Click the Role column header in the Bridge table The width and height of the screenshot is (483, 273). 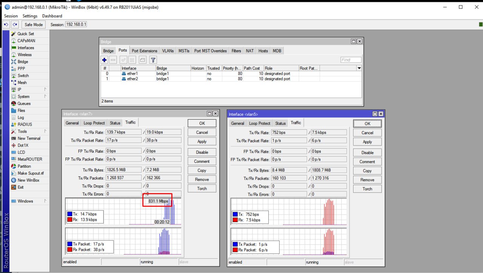(281, 68)
